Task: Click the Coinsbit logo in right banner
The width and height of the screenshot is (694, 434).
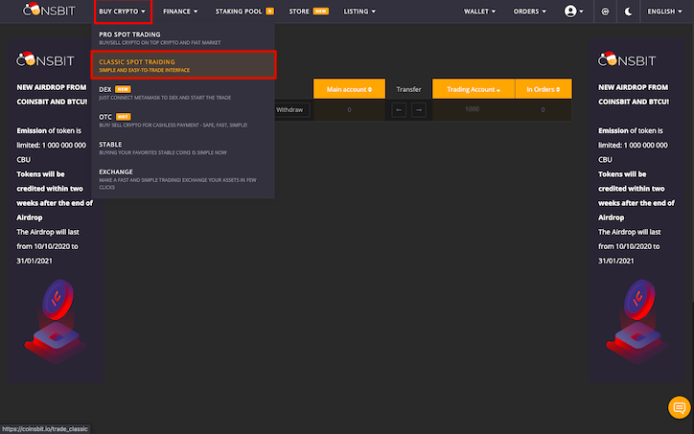Action: tap(627, 58)
